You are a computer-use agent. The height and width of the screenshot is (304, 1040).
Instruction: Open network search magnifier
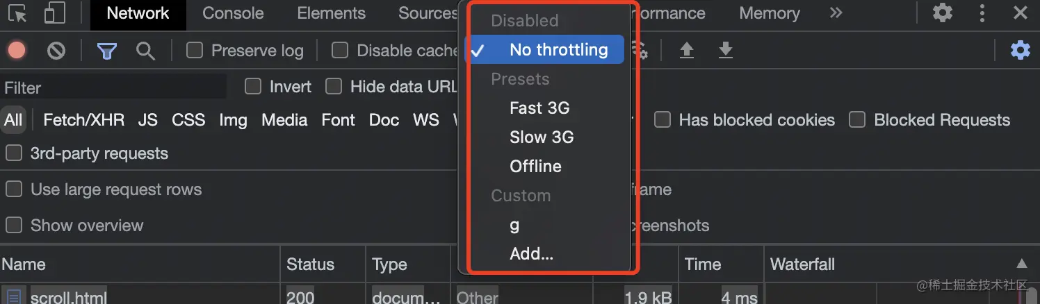(x=145, y=50)
